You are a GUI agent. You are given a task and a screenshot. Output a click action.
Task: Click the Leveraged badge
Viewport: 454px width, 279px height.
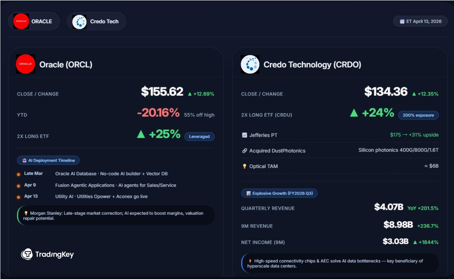click(199, 137)
